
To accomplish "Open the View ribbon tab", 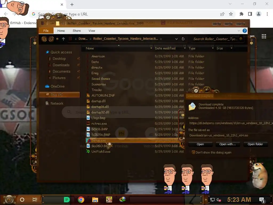I will pos(92,31).
